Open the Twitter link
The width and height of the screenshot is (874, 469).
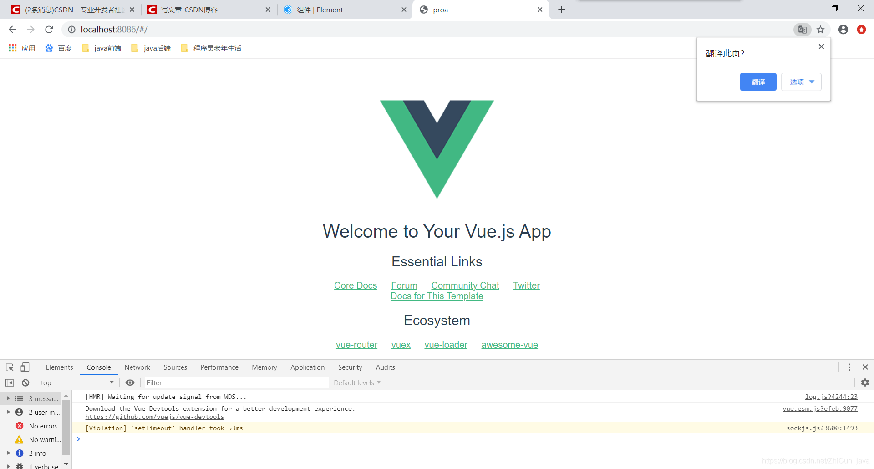[526, 285]
